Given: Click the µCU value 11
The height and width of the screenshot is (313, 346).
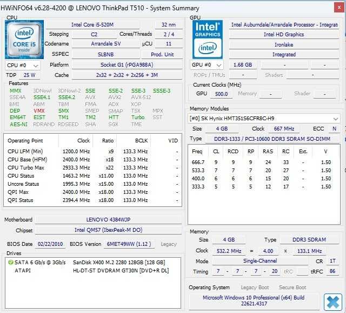Looking at the screenshot, I should tap(169, 44).
